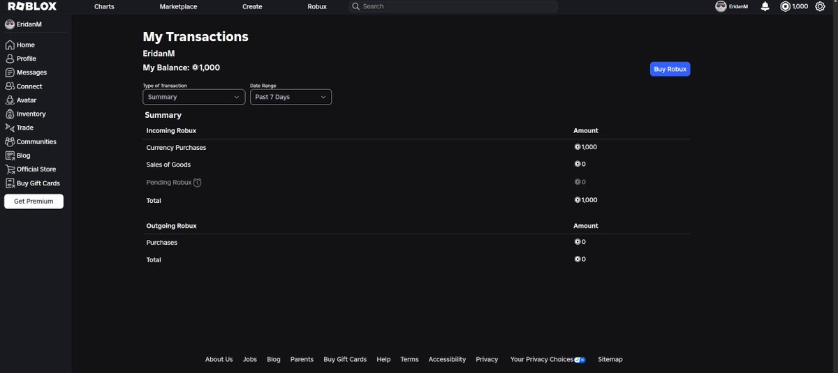
Task: Open Messages text in the sidebar
Action: pos(32,73)
